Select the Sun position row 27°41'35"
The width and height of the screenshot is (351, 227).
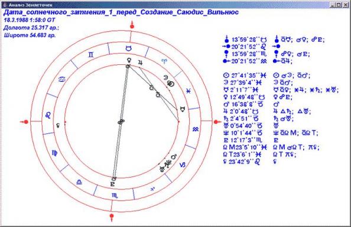point(245,75)
